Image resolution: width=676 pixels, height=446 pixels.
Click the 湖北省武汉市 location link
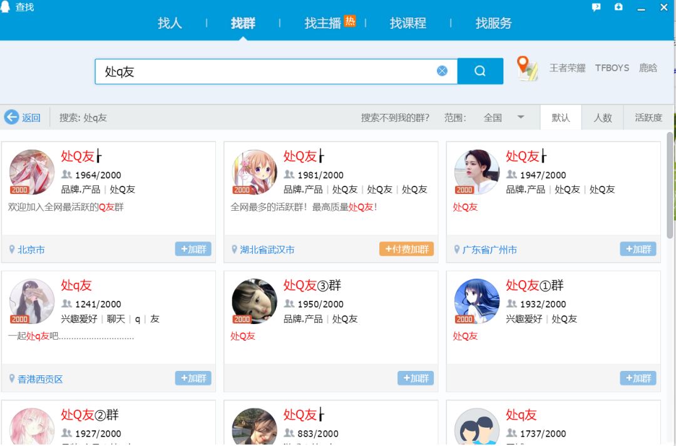coord(267,250)
